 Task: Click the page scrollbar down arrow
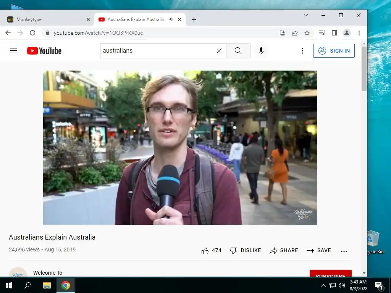(x=364, y=273)
